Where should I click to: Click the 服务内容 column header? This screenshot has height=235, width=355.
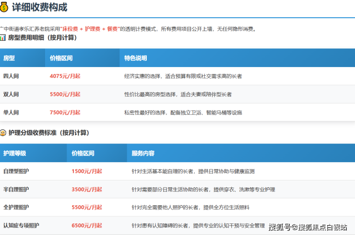tap(143, 154)
